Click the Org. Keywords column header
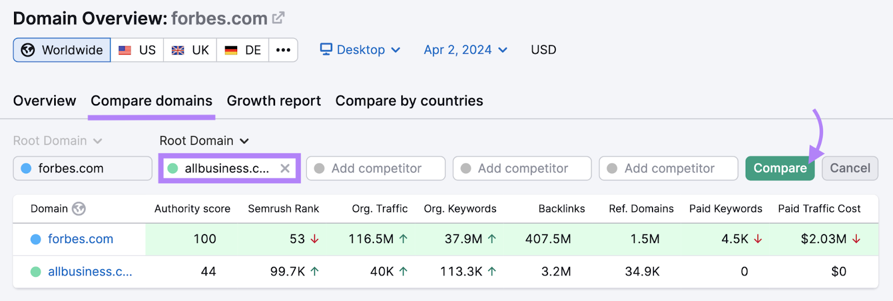This screenshot has height=301, width=893. (x=460, y=209)
